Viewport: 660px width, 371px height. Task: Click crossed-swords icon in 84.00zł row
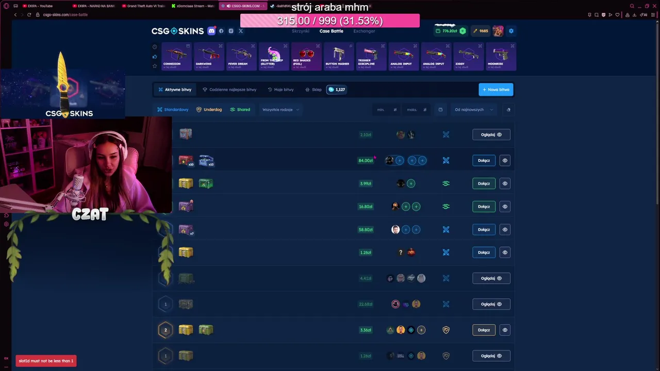pyautogui.click(x=446, y=160)
